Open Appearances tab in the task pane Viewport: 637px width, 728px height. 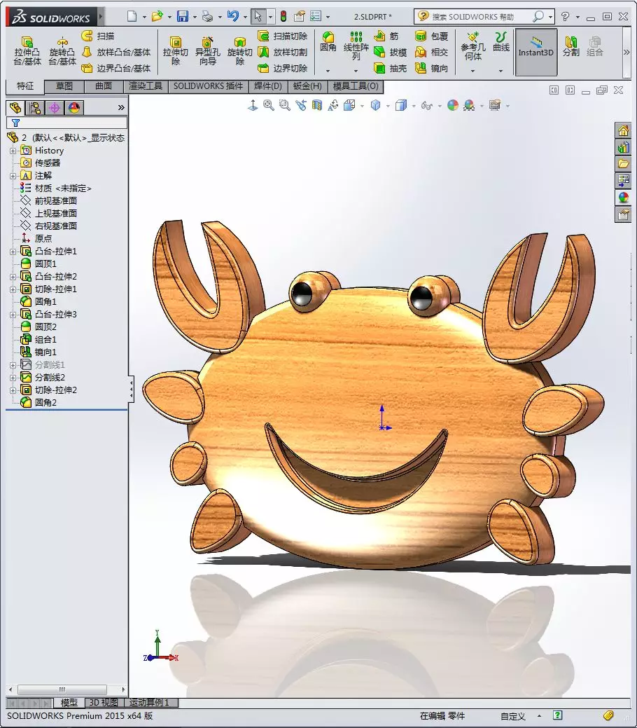tap(623, 198)
